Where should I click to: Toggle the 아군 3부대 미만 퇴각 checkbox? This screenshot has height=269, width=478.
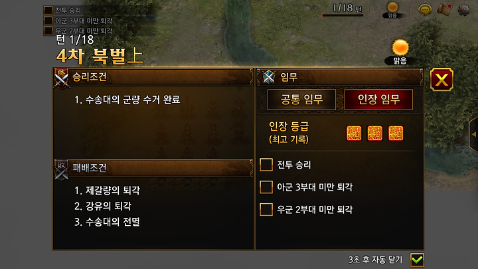coord(266,187)
